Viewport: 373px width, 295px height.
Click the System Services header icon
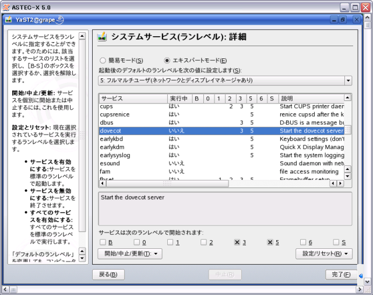coord(102,38)
